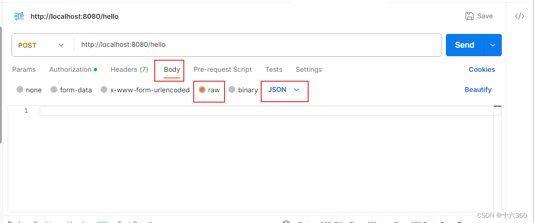This screenshot has height=223, width=534.
Task: Click line 1 of the body editor
Action: [x=271, y=111]
